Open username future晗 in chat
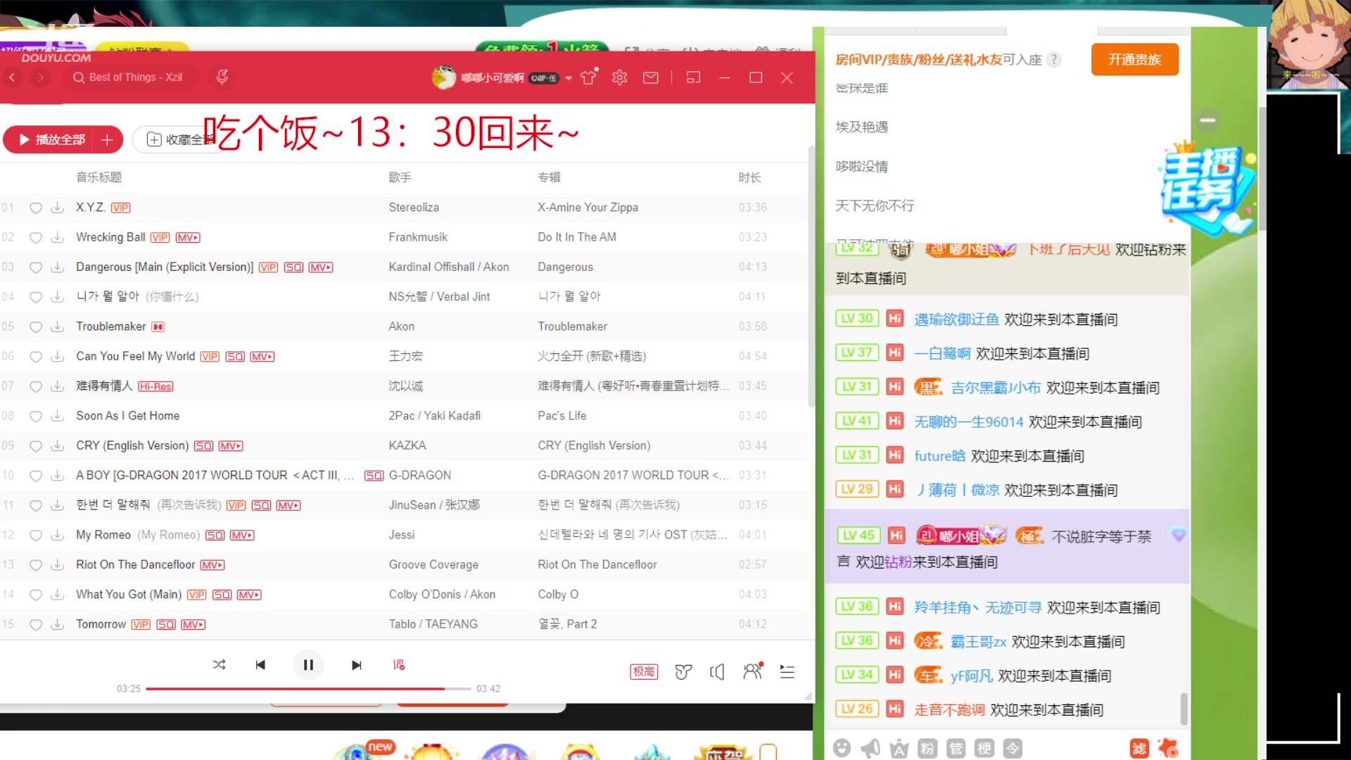This screenshot has height=760, width=1351. (939, 456)
